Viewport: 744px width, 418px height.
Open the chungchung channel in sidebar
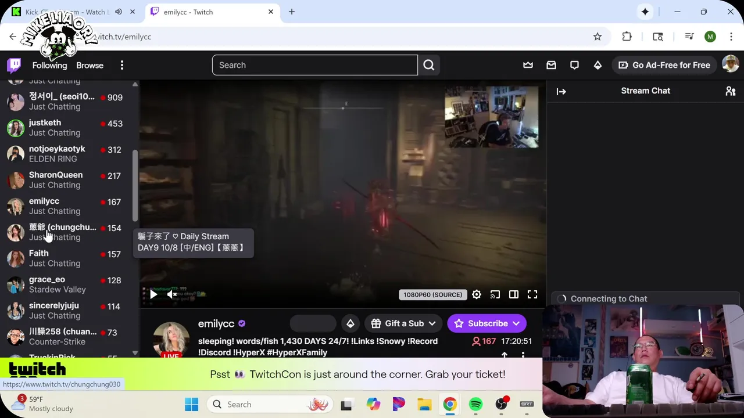click(x=70, y=232)
